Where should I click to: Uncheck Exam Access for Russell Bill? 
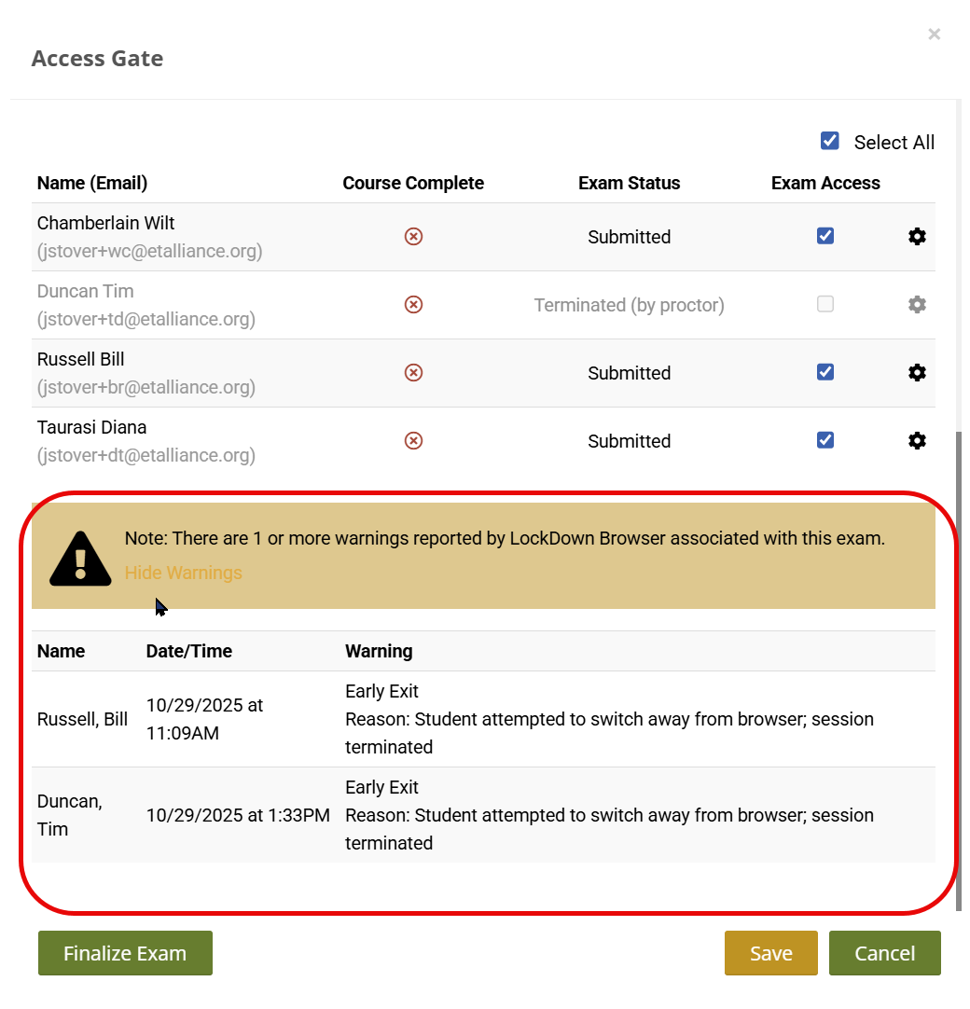click(825, 373)
